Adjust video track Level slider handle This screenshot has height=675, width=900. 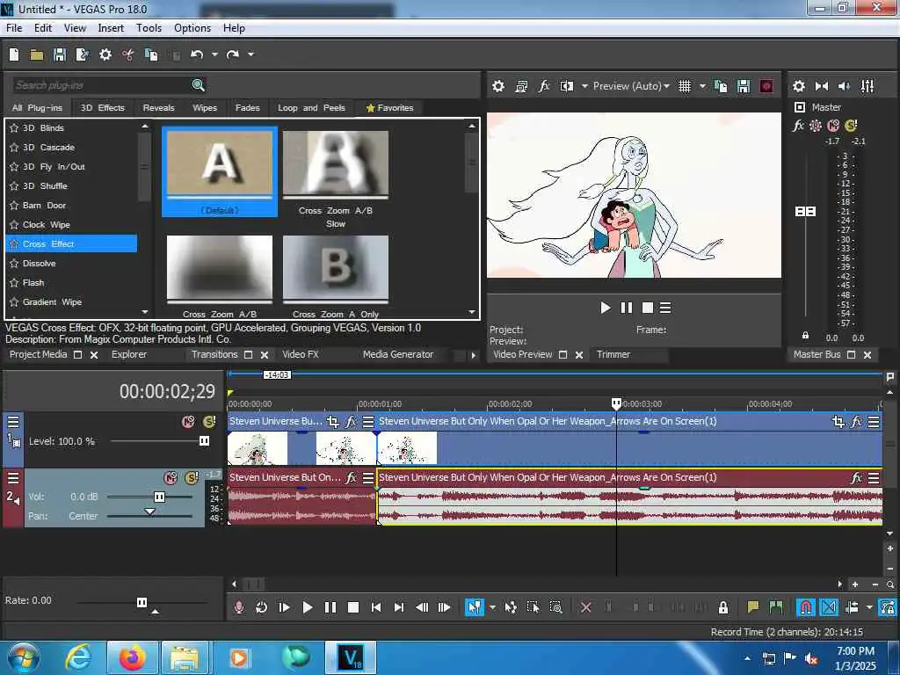[204, 441]
